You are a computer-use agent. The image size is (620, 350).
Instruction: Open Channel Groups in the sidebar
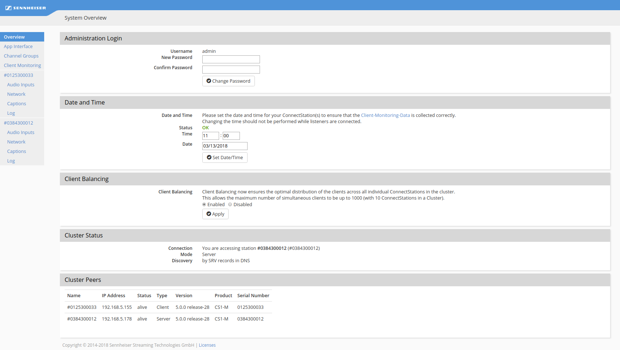coord(21,56)
